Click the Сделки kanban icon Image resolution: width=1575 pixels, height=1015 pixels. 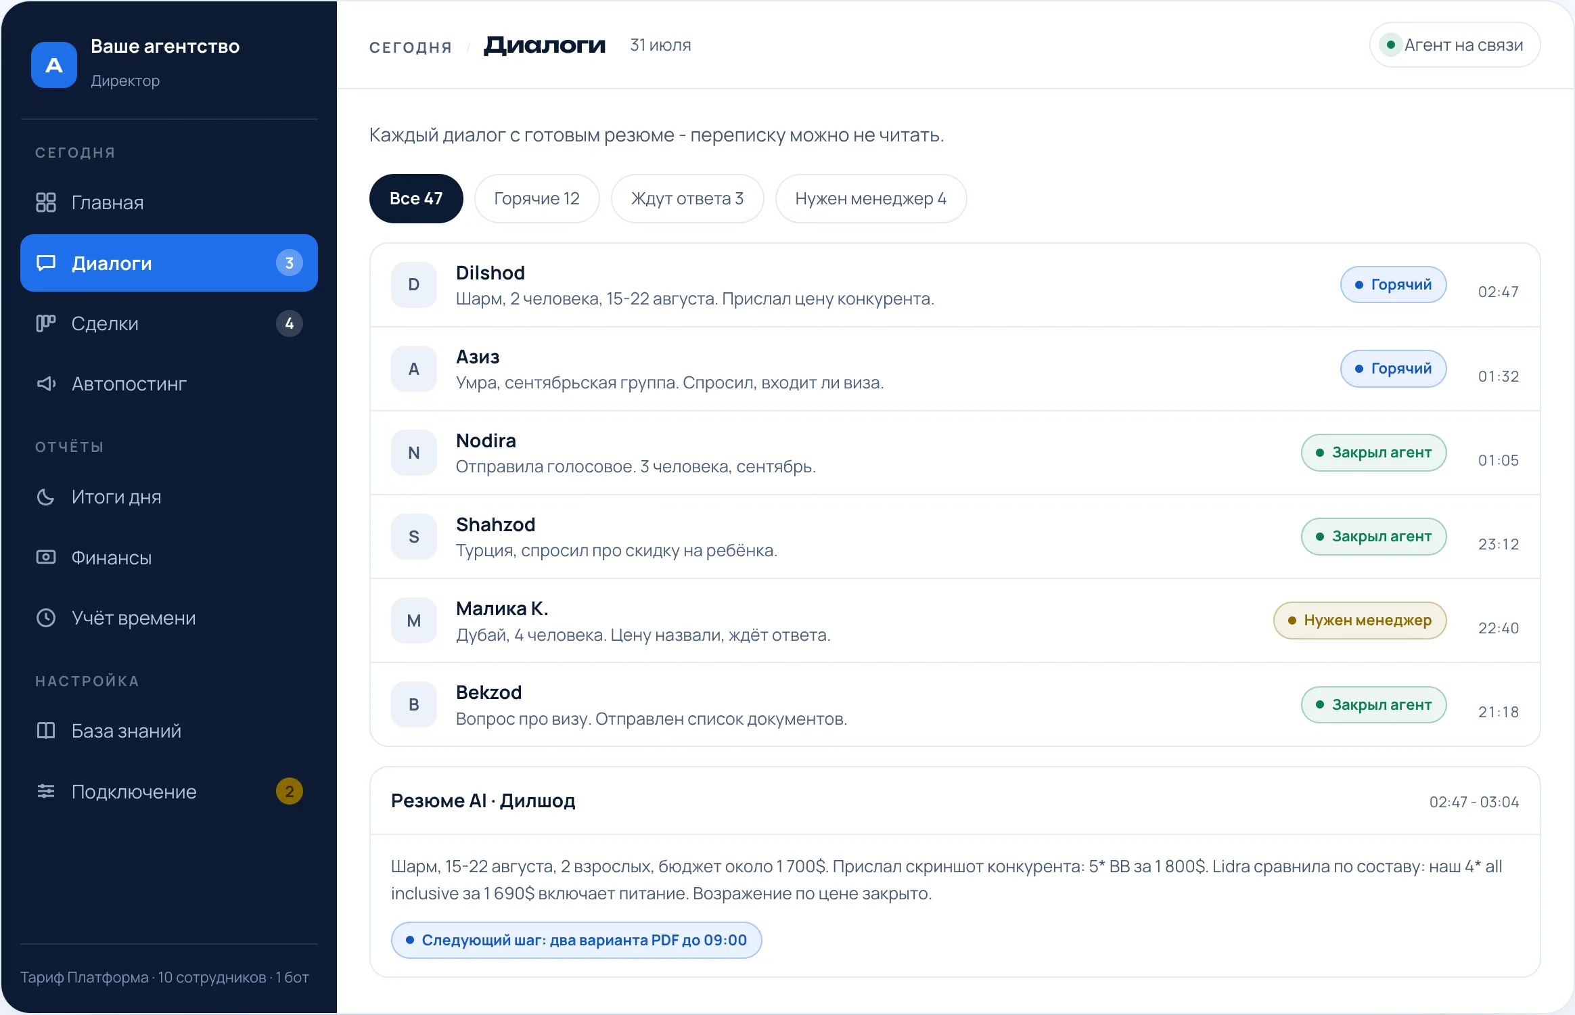46,323
